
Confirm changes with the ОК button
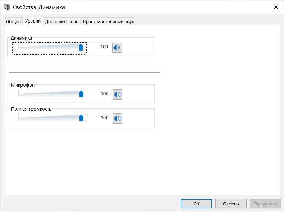(x=196, y=204)
